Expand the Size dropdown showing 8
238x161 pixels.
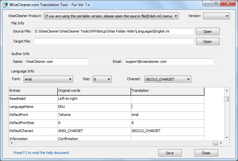pos(102,79)
